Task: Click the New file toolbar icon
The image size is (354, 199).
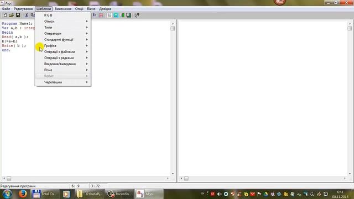Action: coord(5,15)
